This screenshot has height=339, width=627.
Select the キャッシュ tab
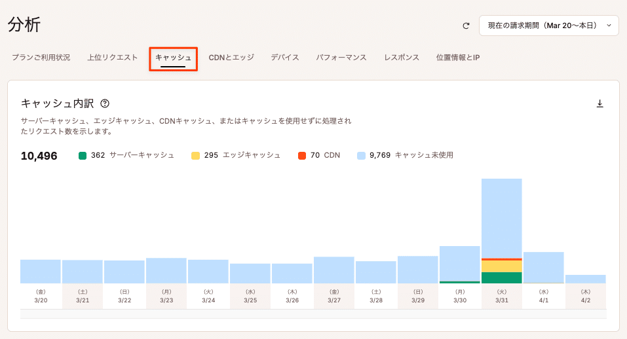pyautogui.click(x=173, y=58)
